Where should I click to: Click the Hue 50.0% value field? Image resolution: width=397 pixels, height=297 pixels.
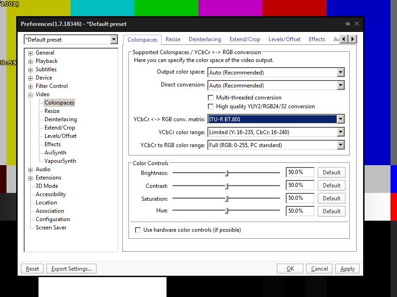pyautogui.click(x=300, y=211)
